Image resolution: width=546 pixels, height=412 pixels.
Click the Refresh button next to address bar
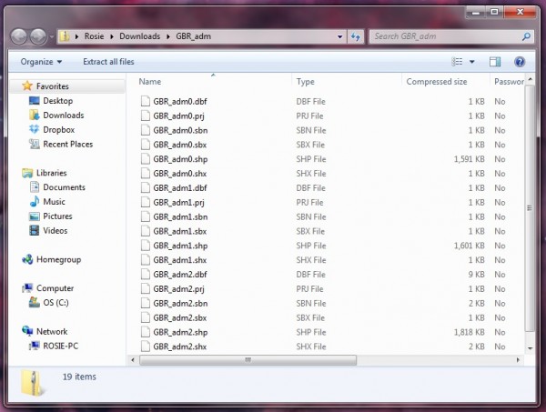coord(356,36)
